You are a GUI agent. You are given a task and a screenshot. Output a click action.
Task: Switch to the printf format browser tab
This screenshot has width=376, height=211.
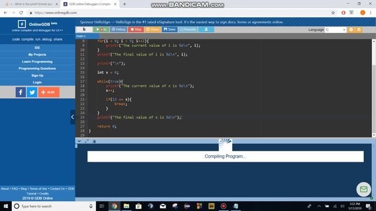point(31,4)
